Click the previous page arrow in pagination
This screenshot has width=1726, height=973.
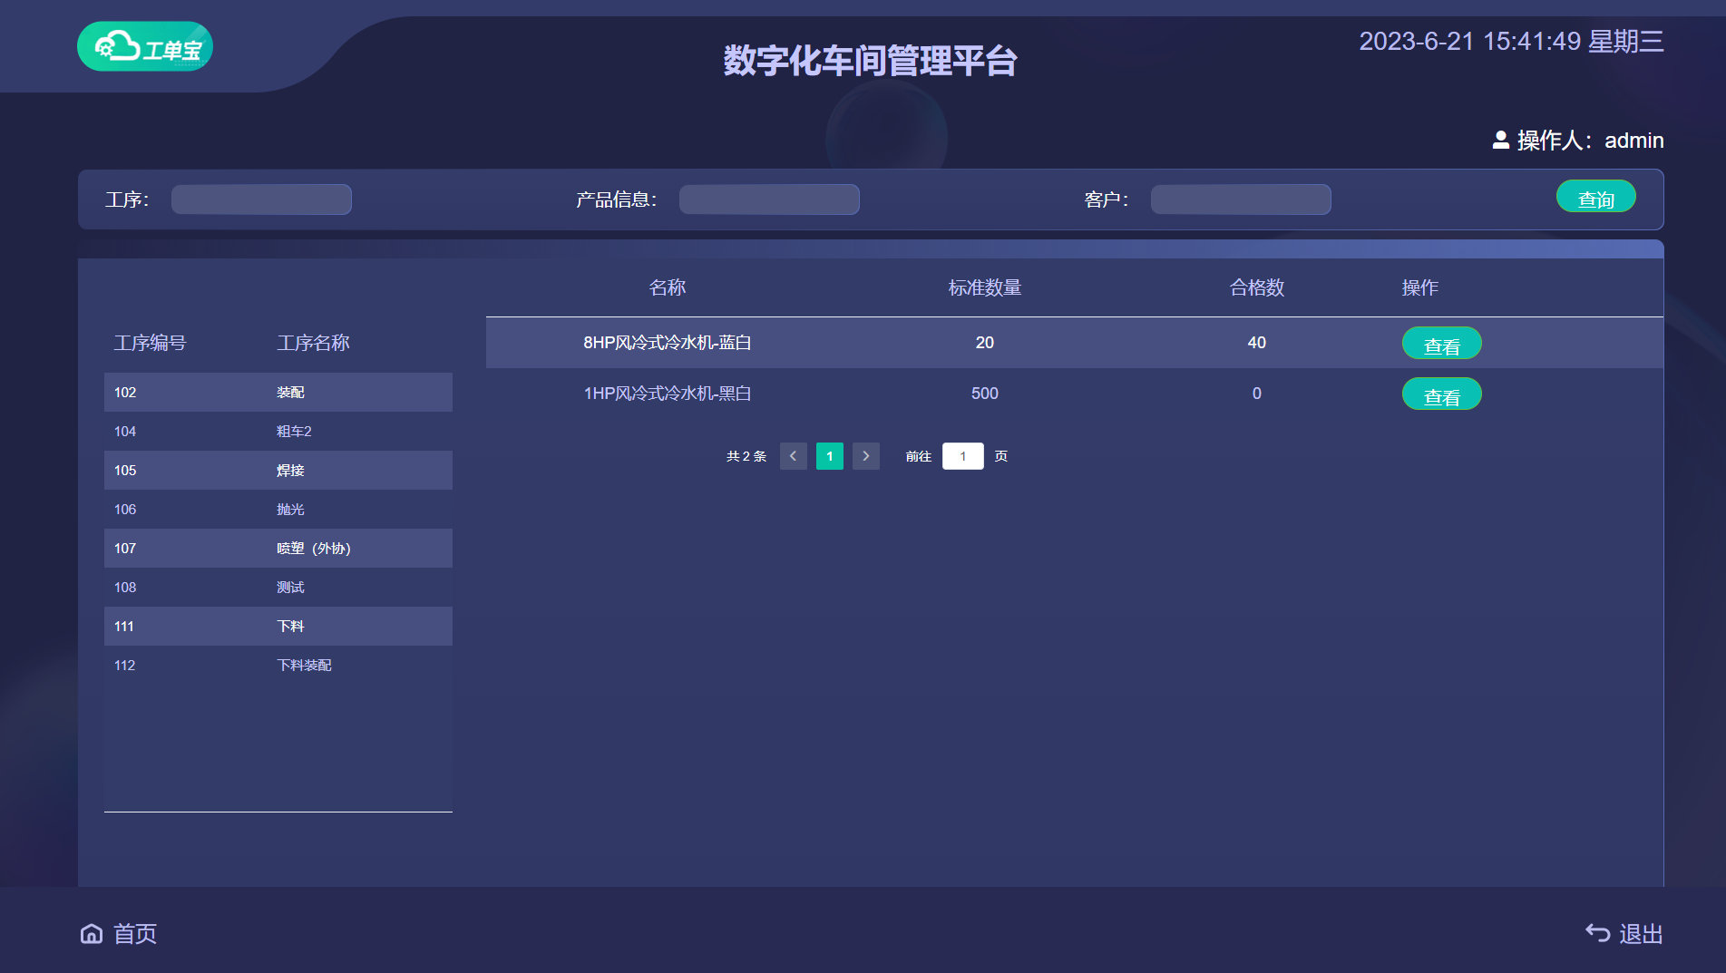click(x=793, y=456)
